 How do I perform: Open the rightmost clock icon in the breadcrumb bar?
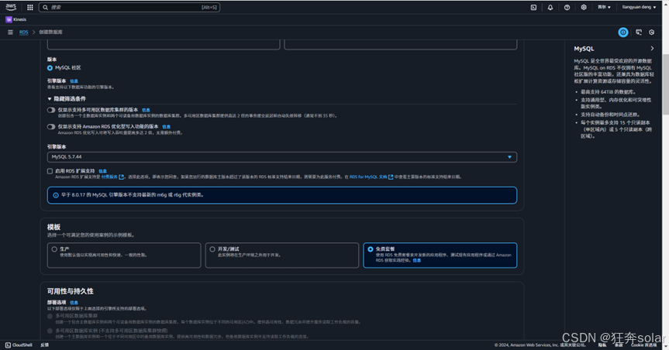pyautogui.click(x=651, y=33)
